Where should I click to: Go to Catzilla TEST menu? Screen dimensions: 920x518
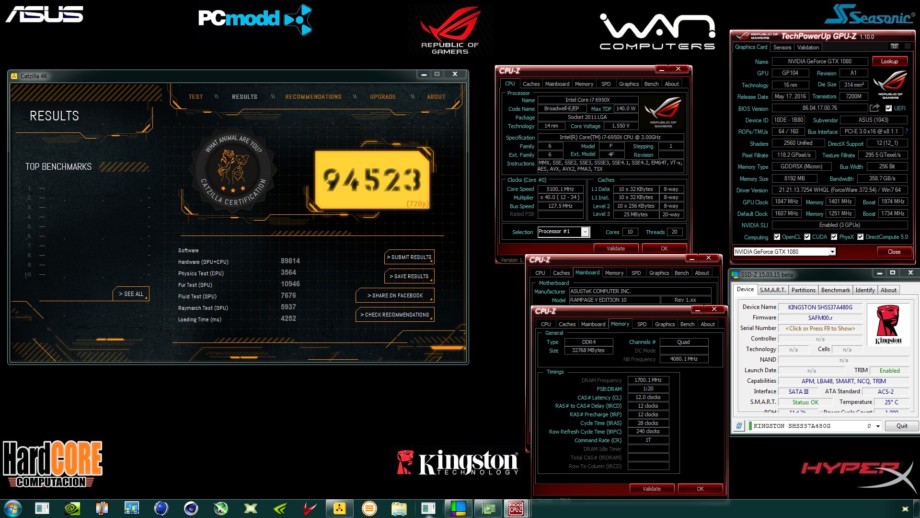click(x=195, y=97)
